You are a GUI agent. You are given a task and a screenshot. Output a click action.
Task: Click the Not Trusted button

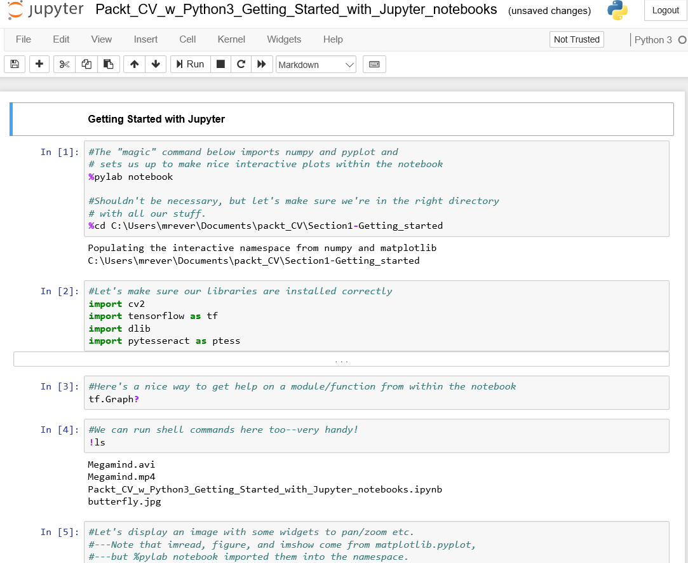point(577,39)
